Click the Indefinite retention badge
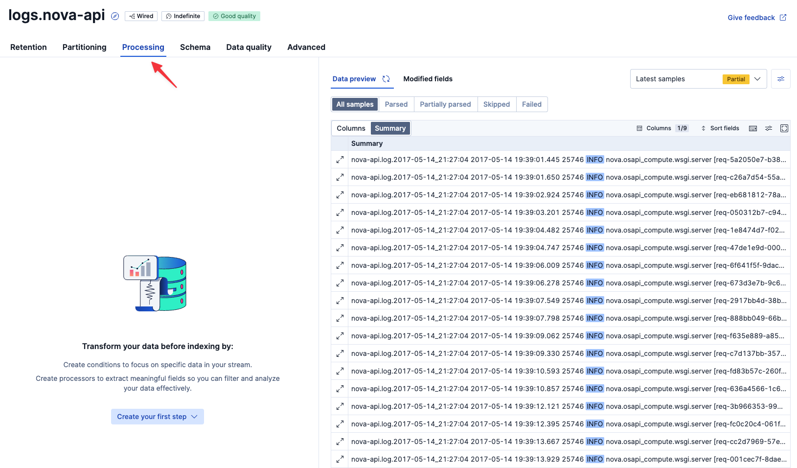Image resolution: width=797 pixels, height=468 pixels. click(x=183, y=16)
